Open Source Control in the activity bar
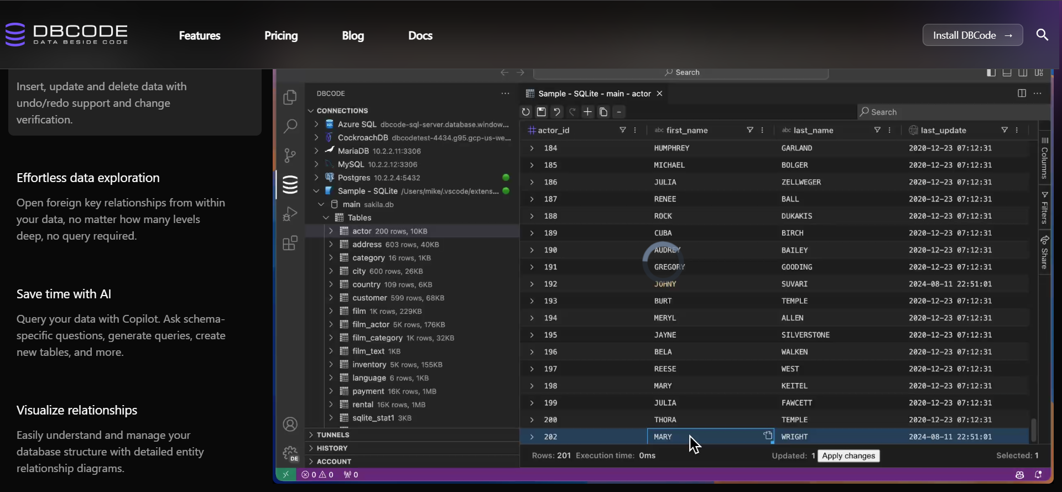 (290, 155)
